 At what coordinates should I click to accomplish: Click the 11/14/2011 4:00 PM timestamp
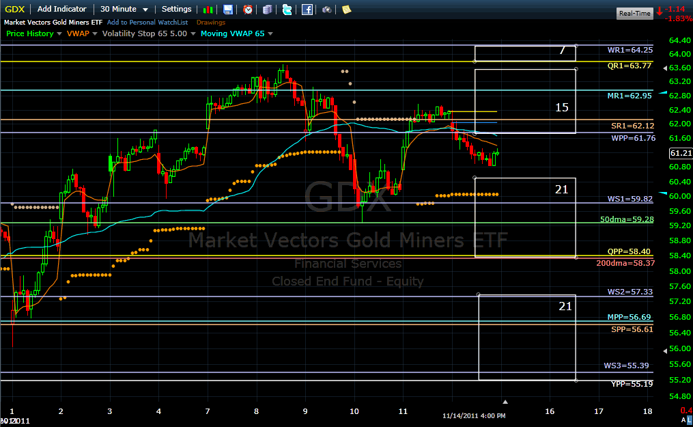[474, 416]
